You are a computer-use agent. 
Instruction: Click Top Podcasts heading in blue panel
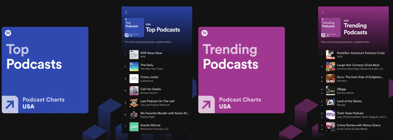click(x=163, y=30)
